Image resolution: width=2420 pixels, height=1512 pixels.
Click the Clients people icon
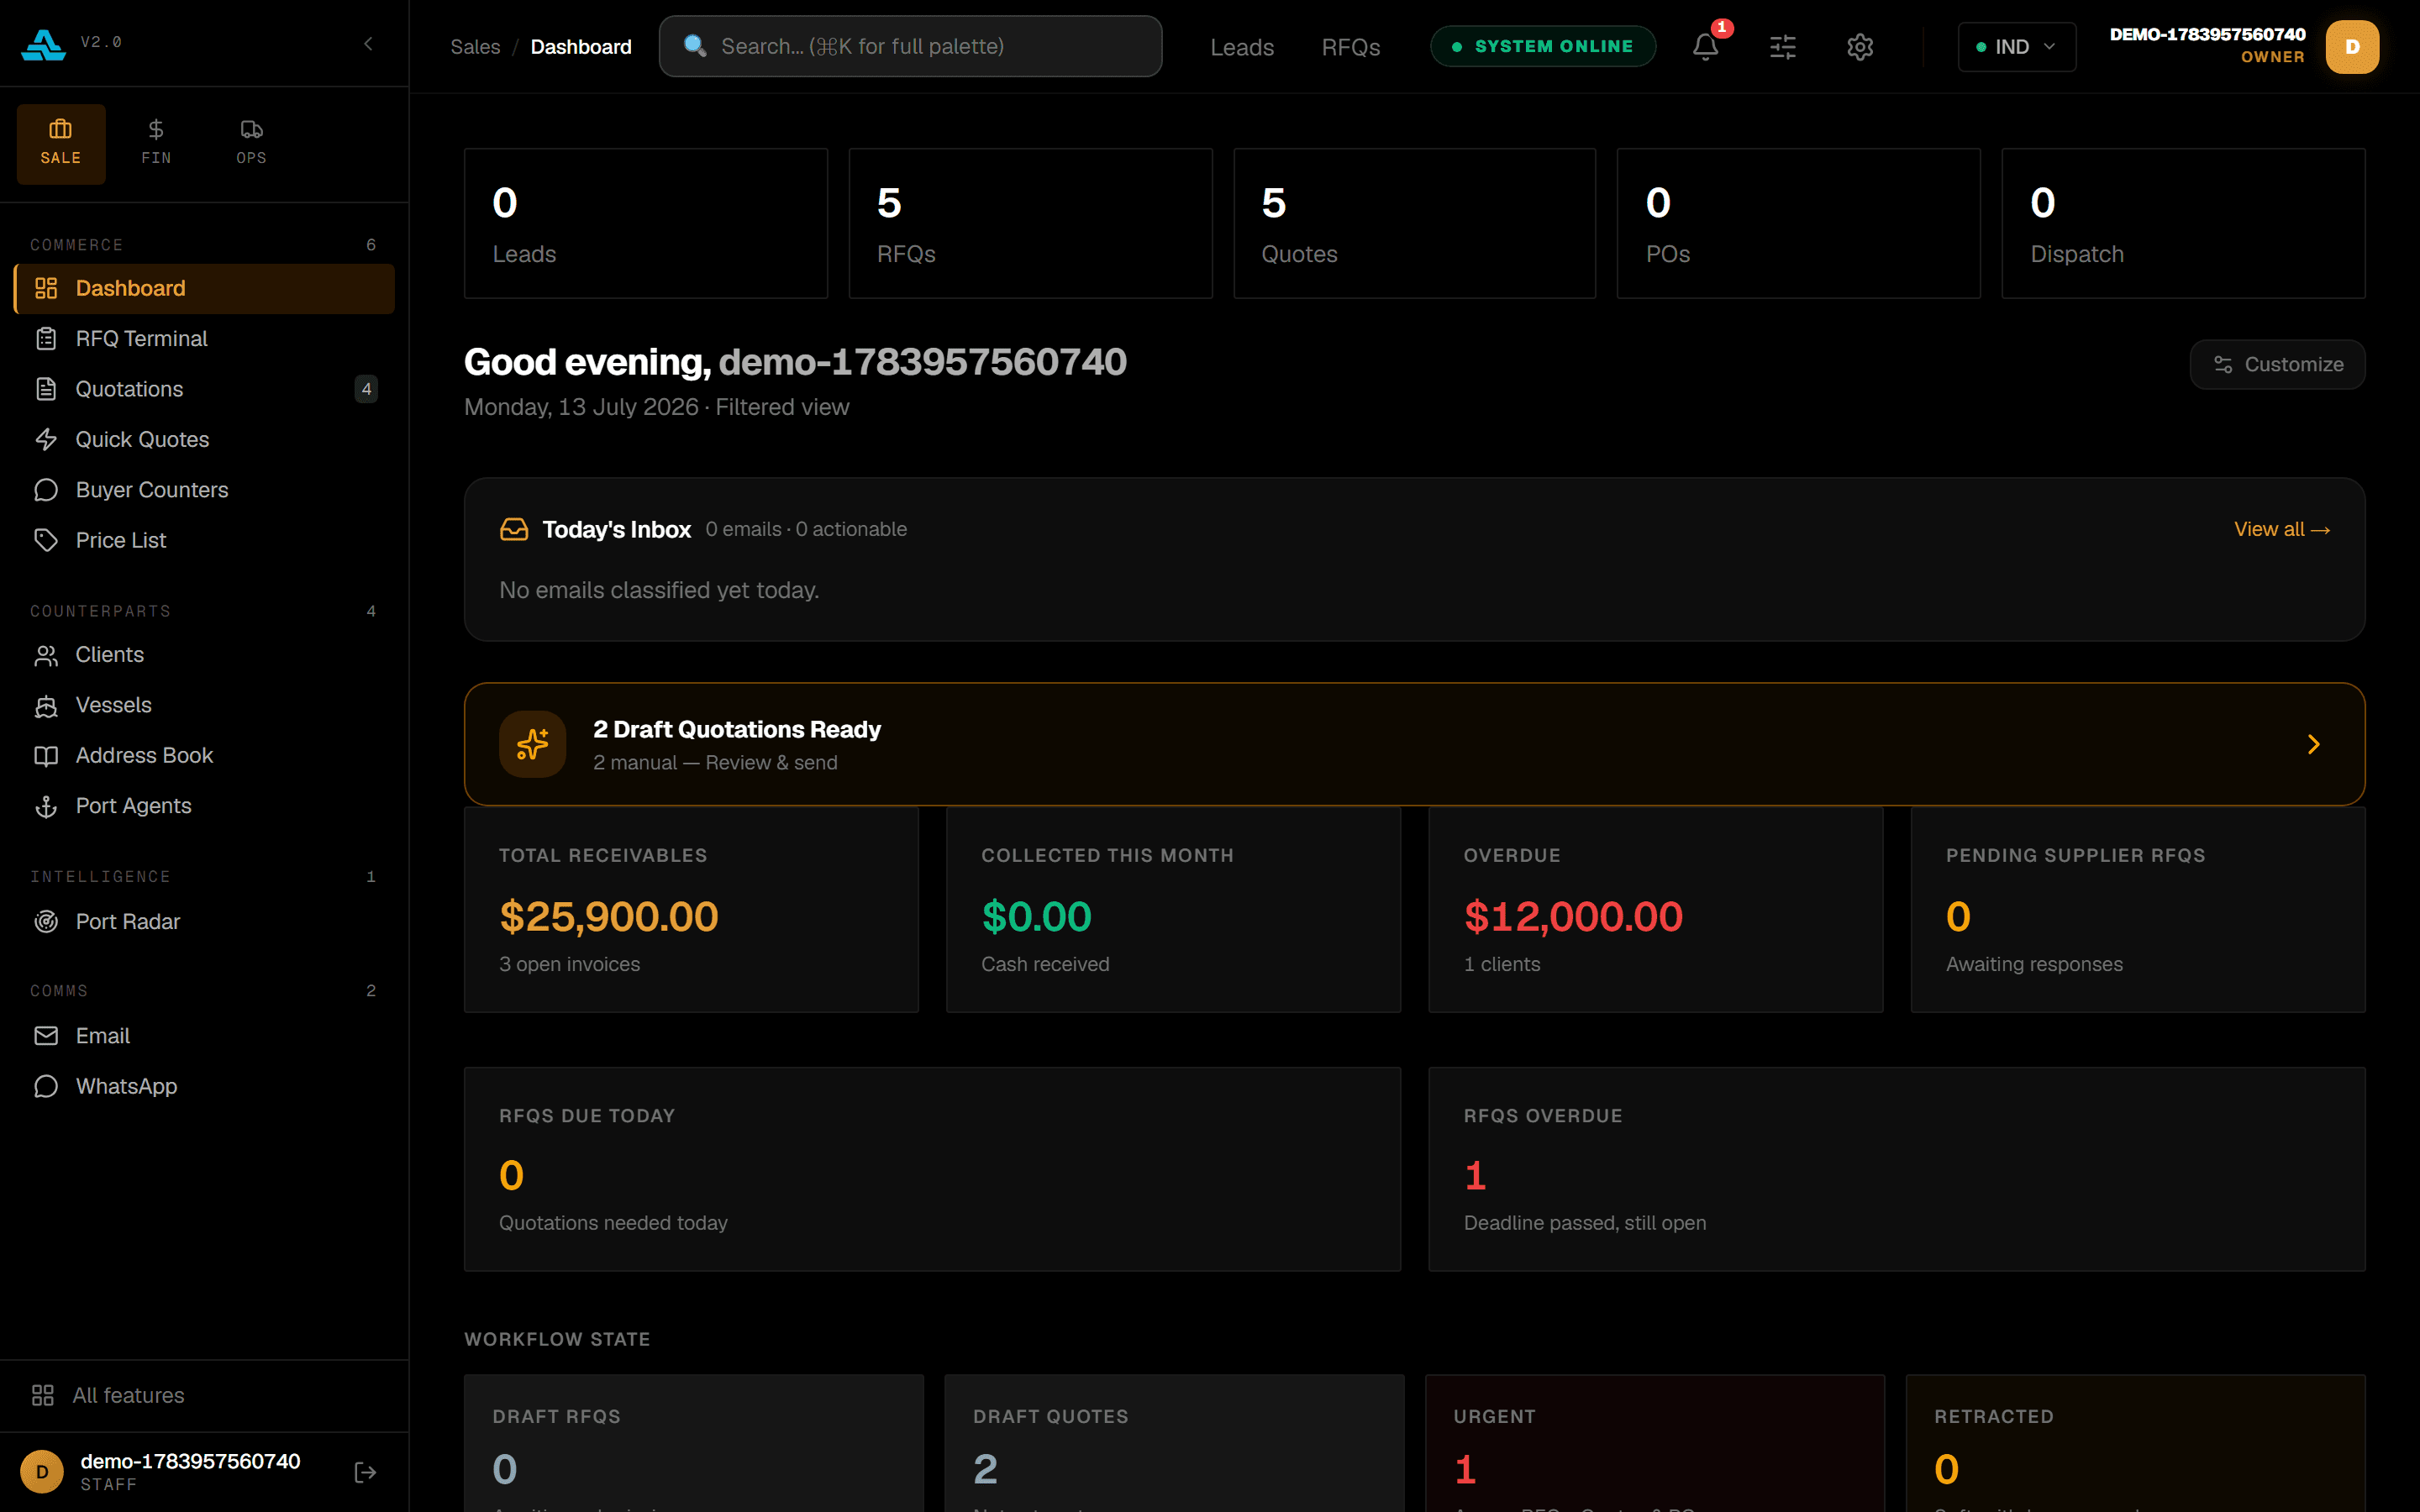46,655
